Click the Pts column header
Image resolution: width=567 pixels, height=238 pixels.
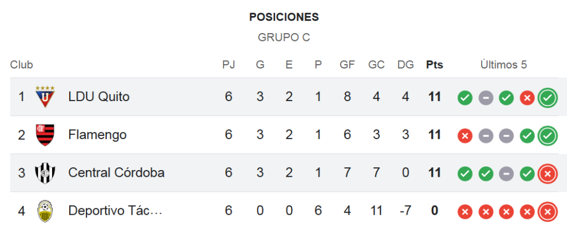click(434, 65)
